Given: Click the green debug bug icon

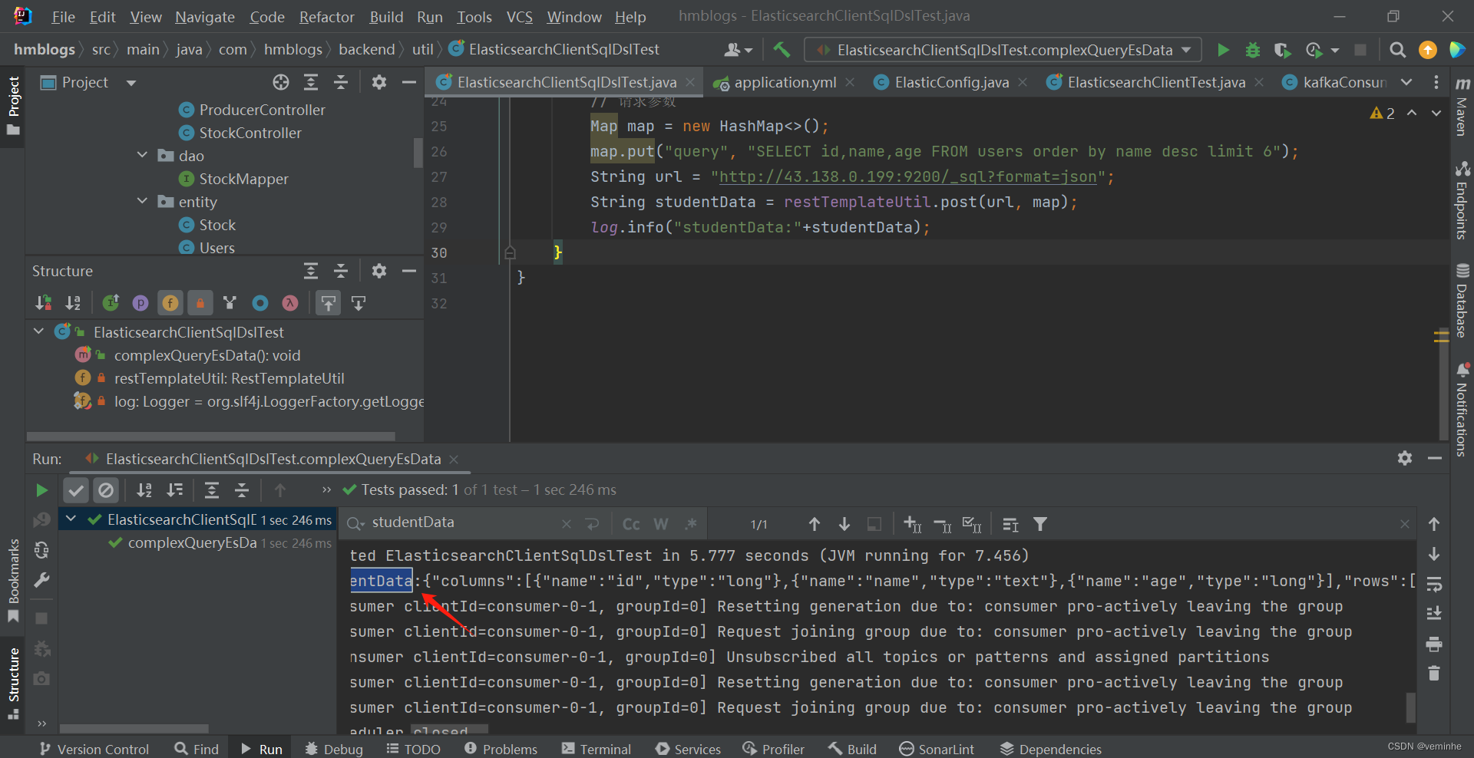Looking at the screenshot, I should coord(1253,50).
